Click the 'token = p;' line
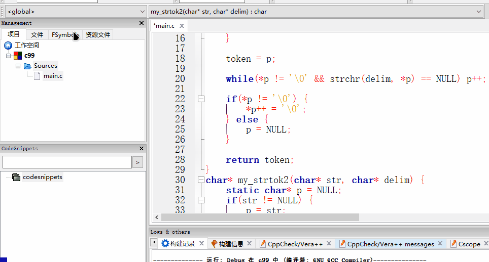Image resolution: width=489 pixels, height=262 pixels. (x=251, y=59)
